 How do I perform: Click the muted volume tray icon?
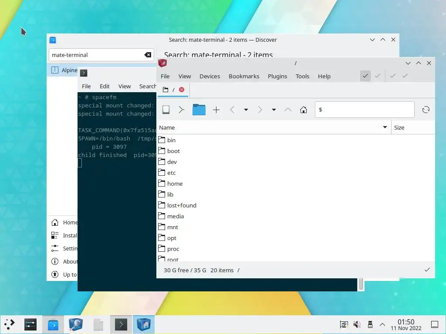[357, 324]
